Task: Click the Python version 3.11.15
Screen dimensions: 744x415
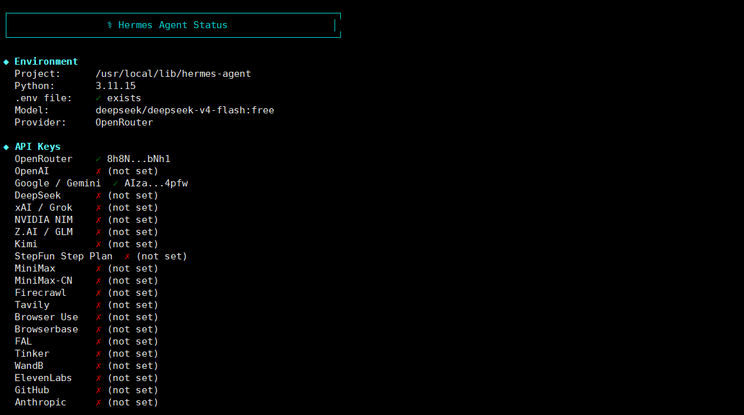Action: [x=116, y=86]
